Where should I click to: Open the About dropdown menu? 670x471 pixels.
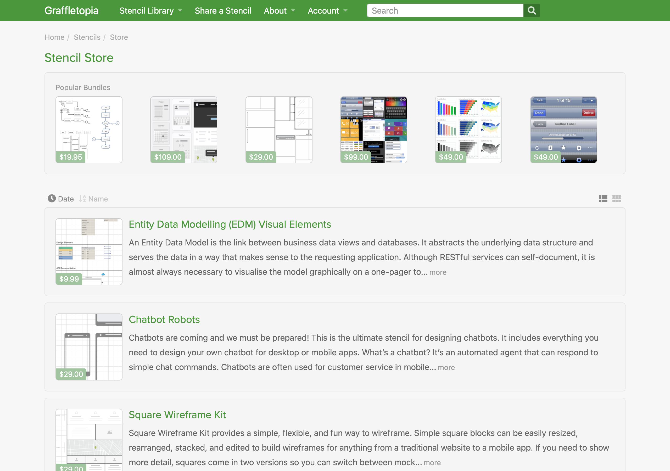[279, 10]
